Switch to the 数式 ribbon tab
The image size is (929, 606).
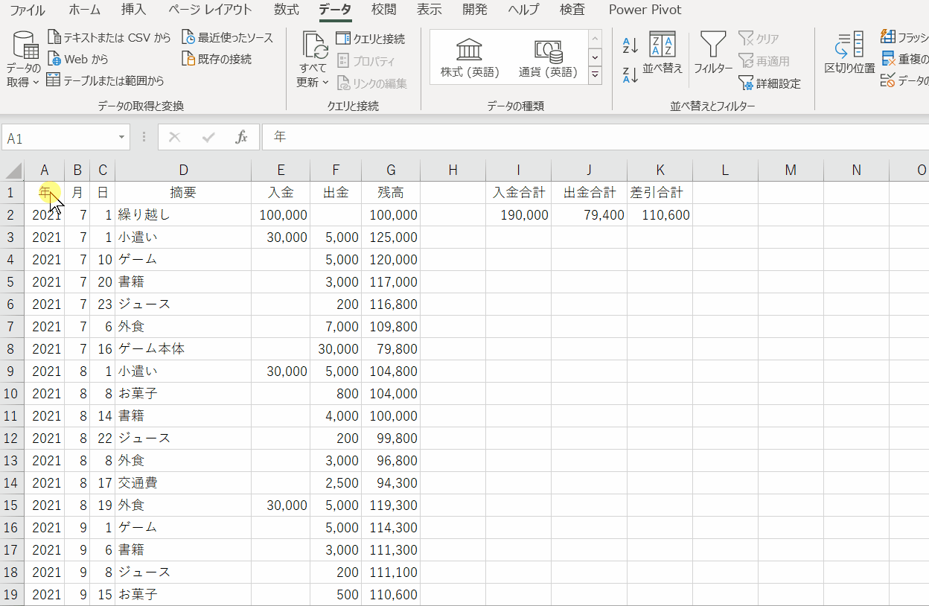tap(283, 10)
